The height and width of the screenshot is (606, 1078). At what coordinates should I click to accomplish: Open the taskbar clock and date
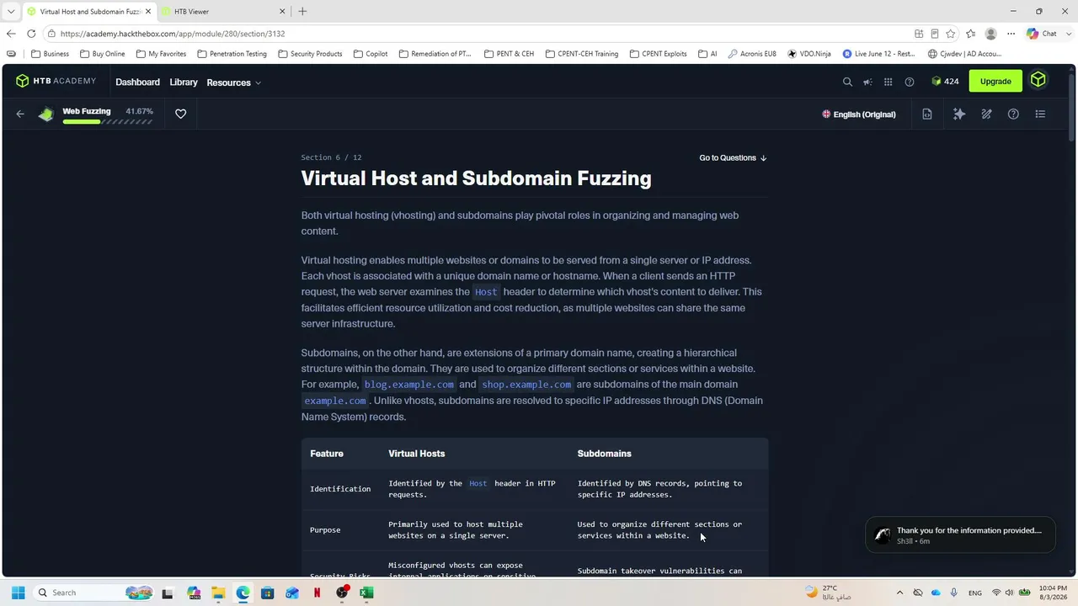point(1053,593)
